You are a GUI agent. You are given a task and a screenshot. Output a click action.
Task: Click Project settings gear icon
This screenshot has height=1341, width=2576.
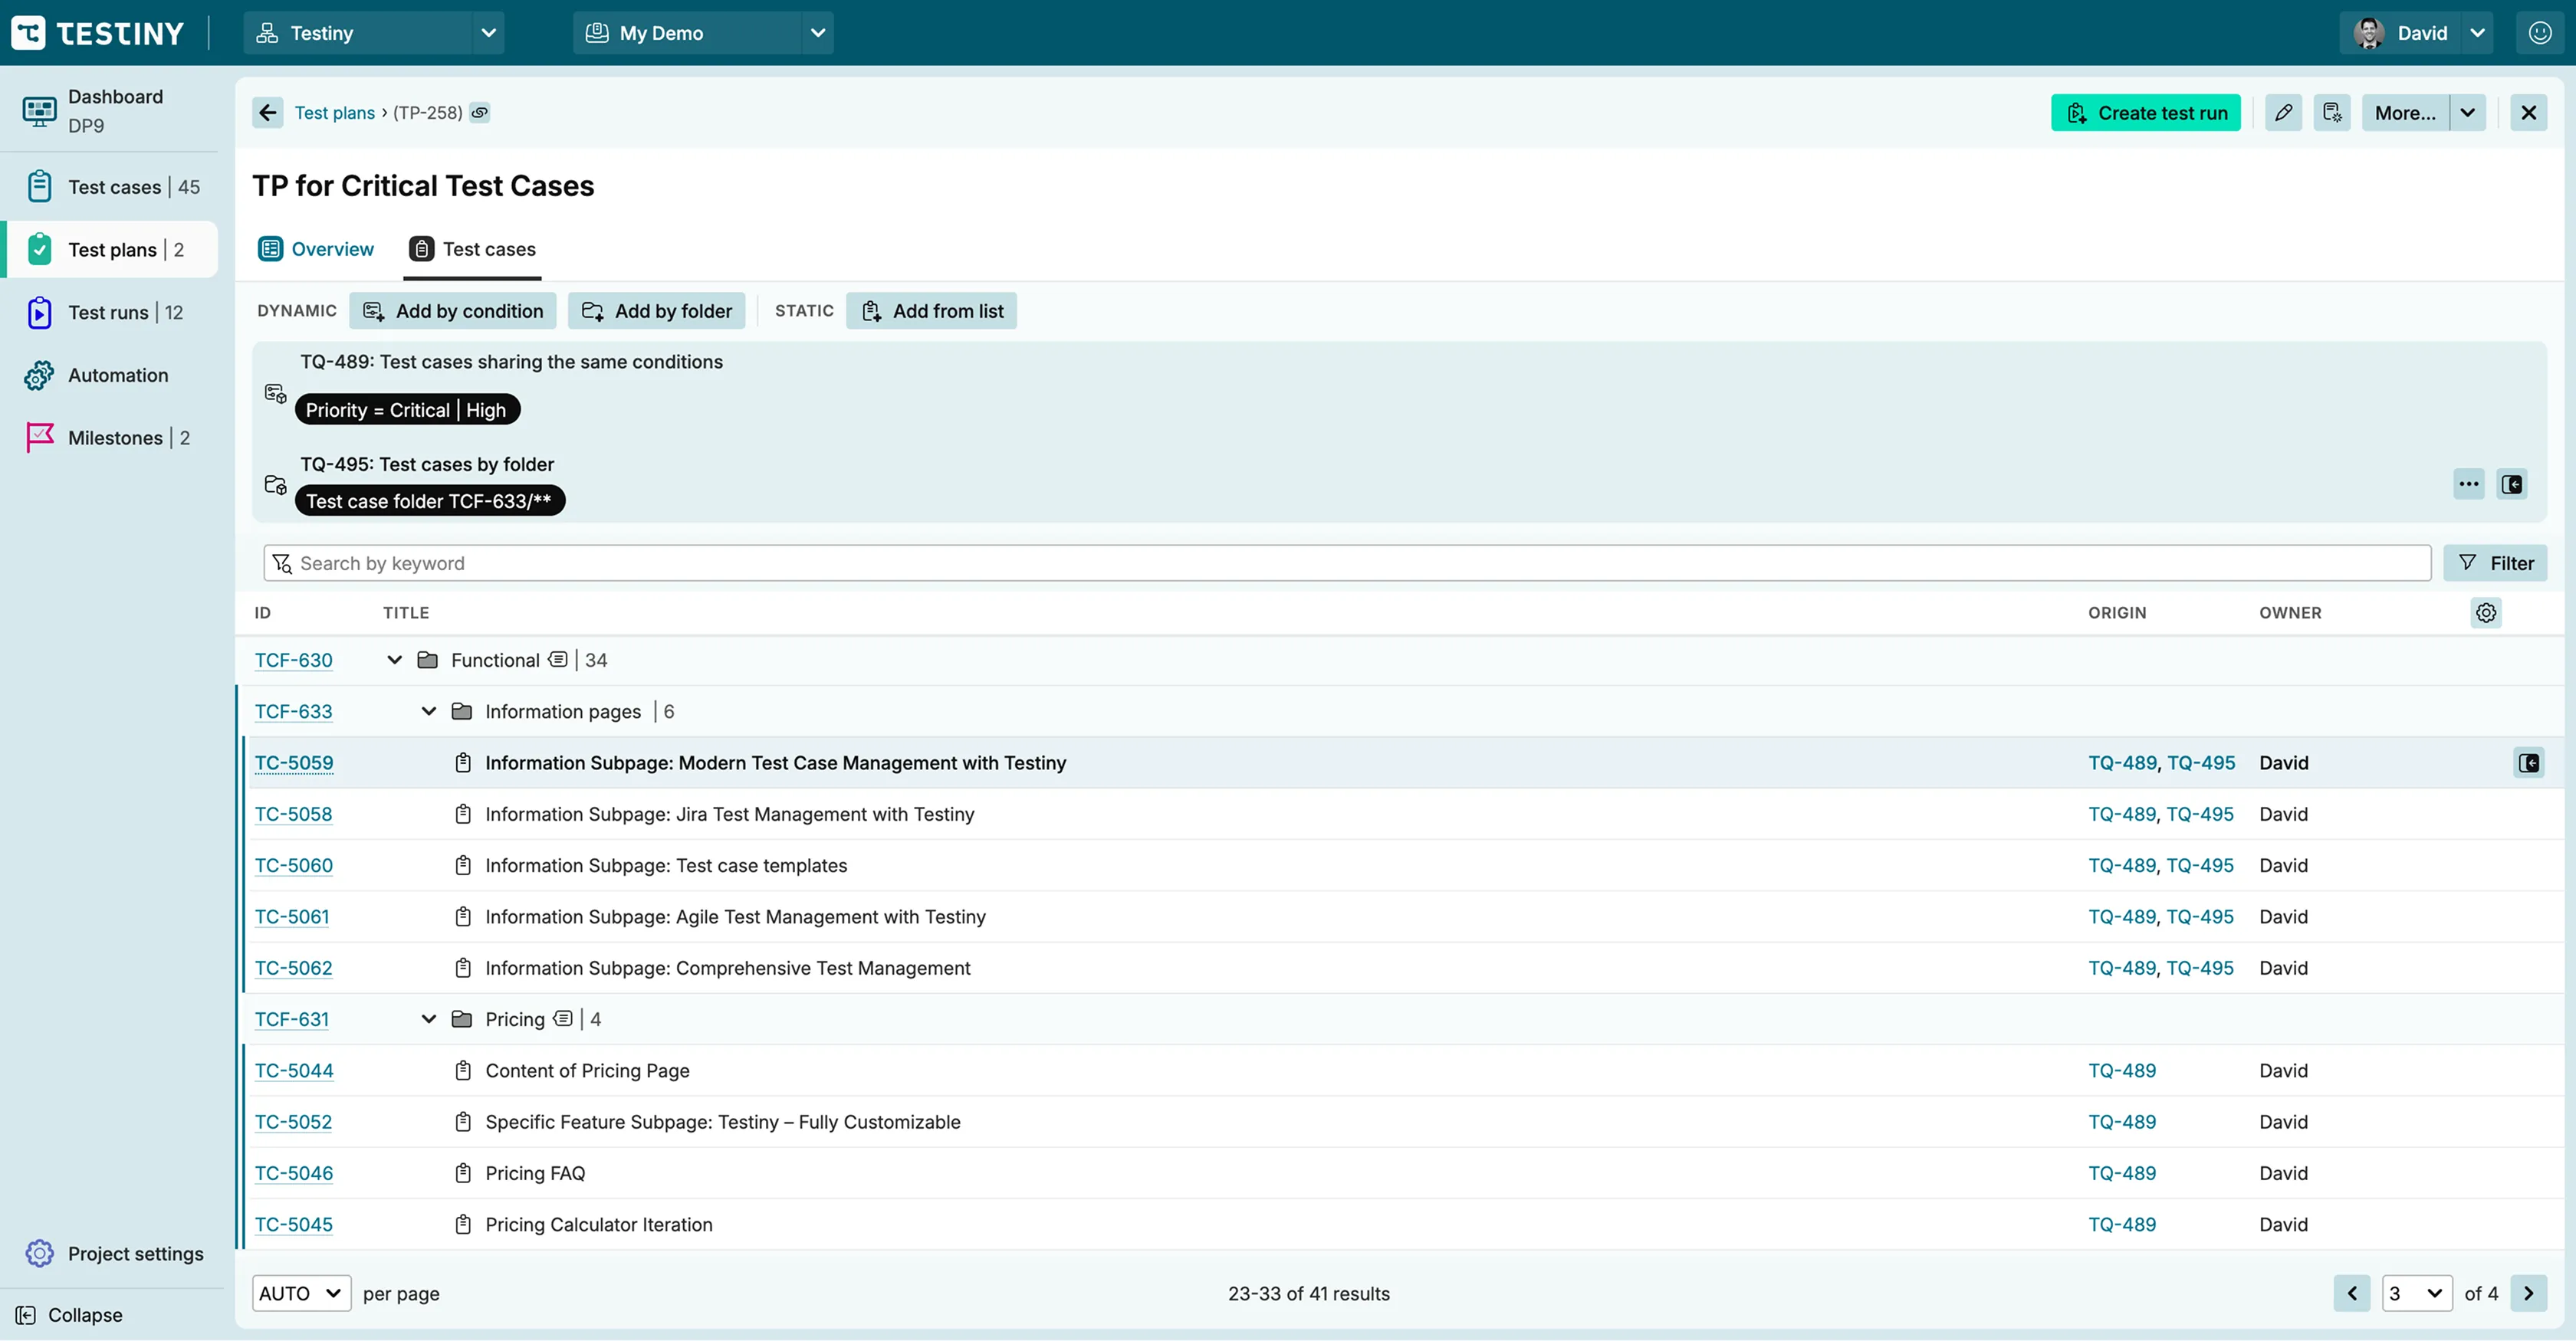39,1253
